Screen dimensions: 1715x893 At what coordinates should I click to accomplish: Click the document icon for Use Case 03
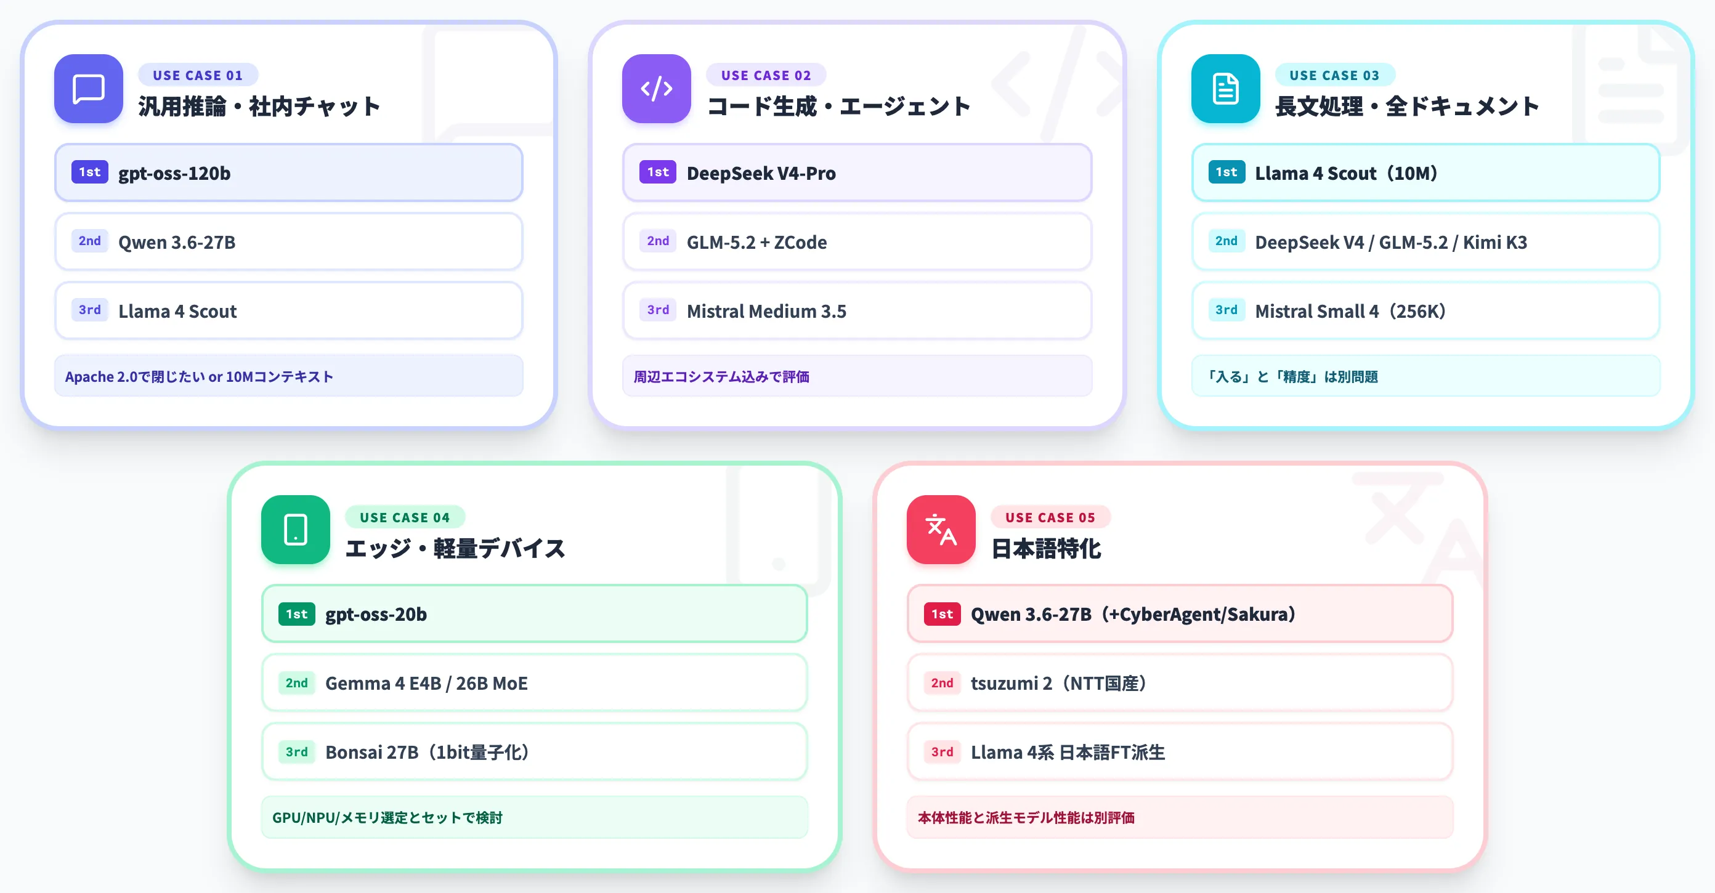1225,89
